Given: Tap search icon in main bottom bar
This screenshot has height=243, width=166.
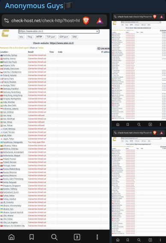Looking at the screenshot, I should [54, 237].
